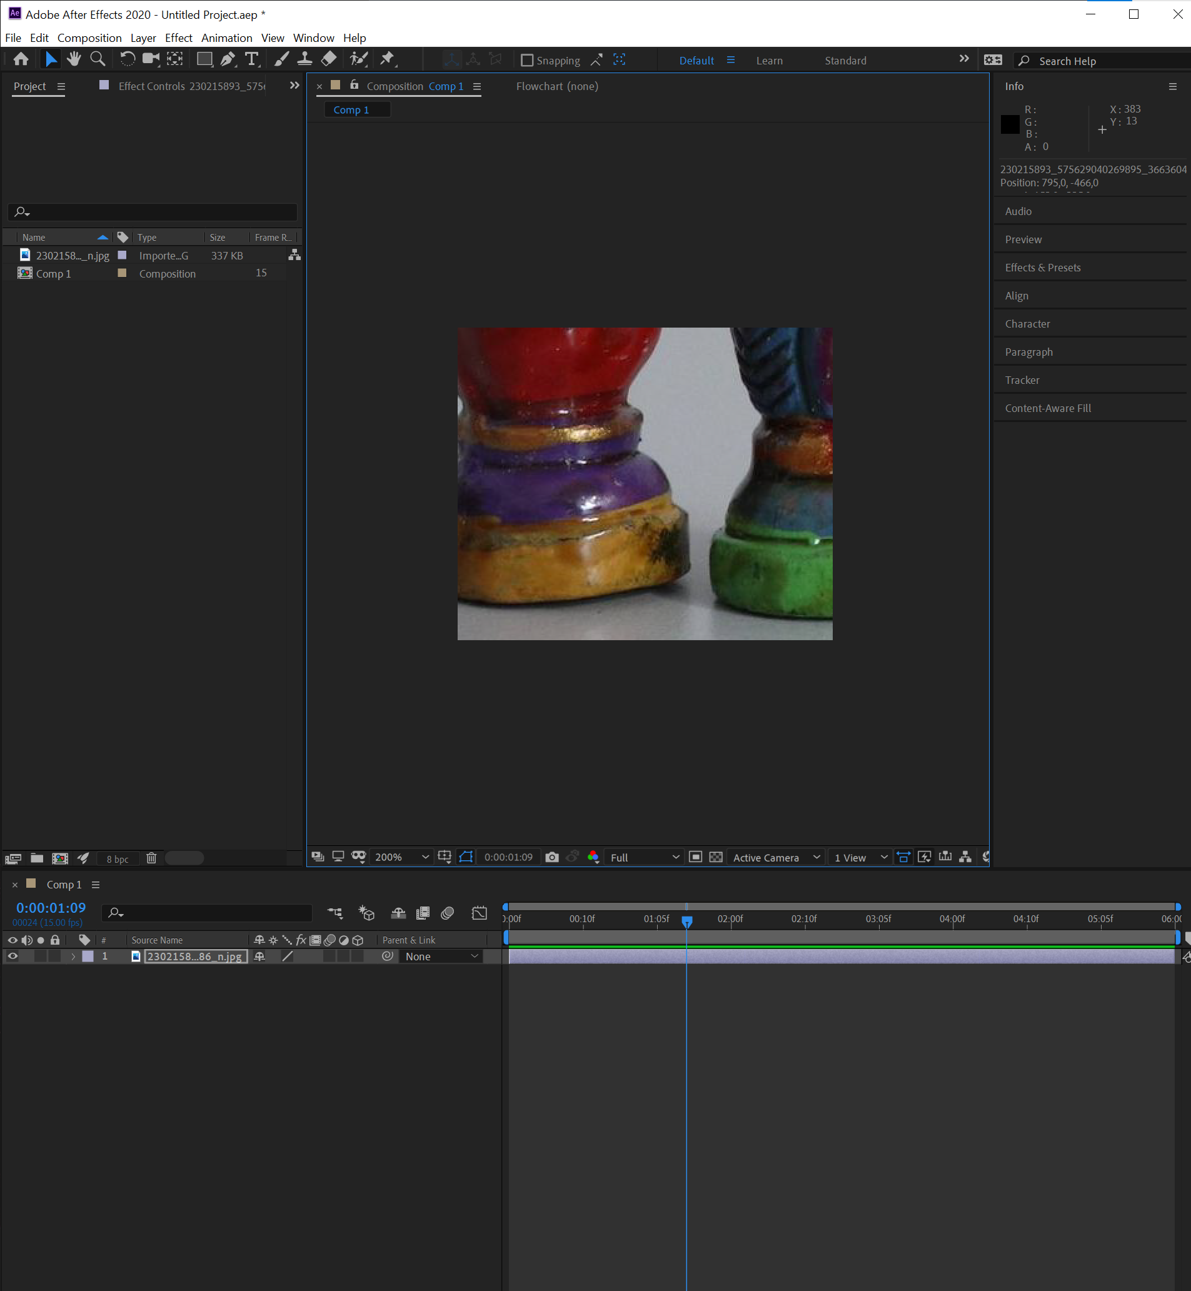Open the Content-Aware Fill panel
1191x1291 pixels.
pyautogui.click(x=1047, y=408)
